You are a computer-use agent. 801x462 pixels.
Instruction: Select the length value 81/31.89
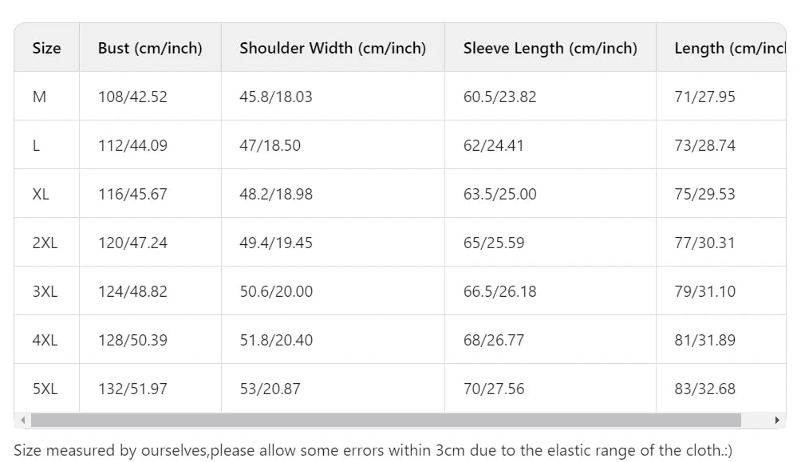point(704,340)
